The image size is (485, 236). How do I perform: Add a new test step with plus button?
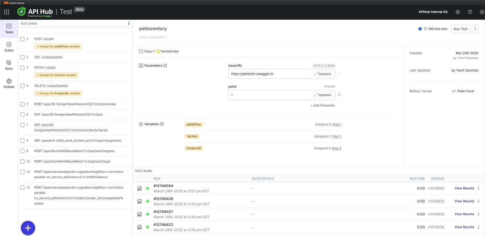pyautogui.click(x=28, y=228)
